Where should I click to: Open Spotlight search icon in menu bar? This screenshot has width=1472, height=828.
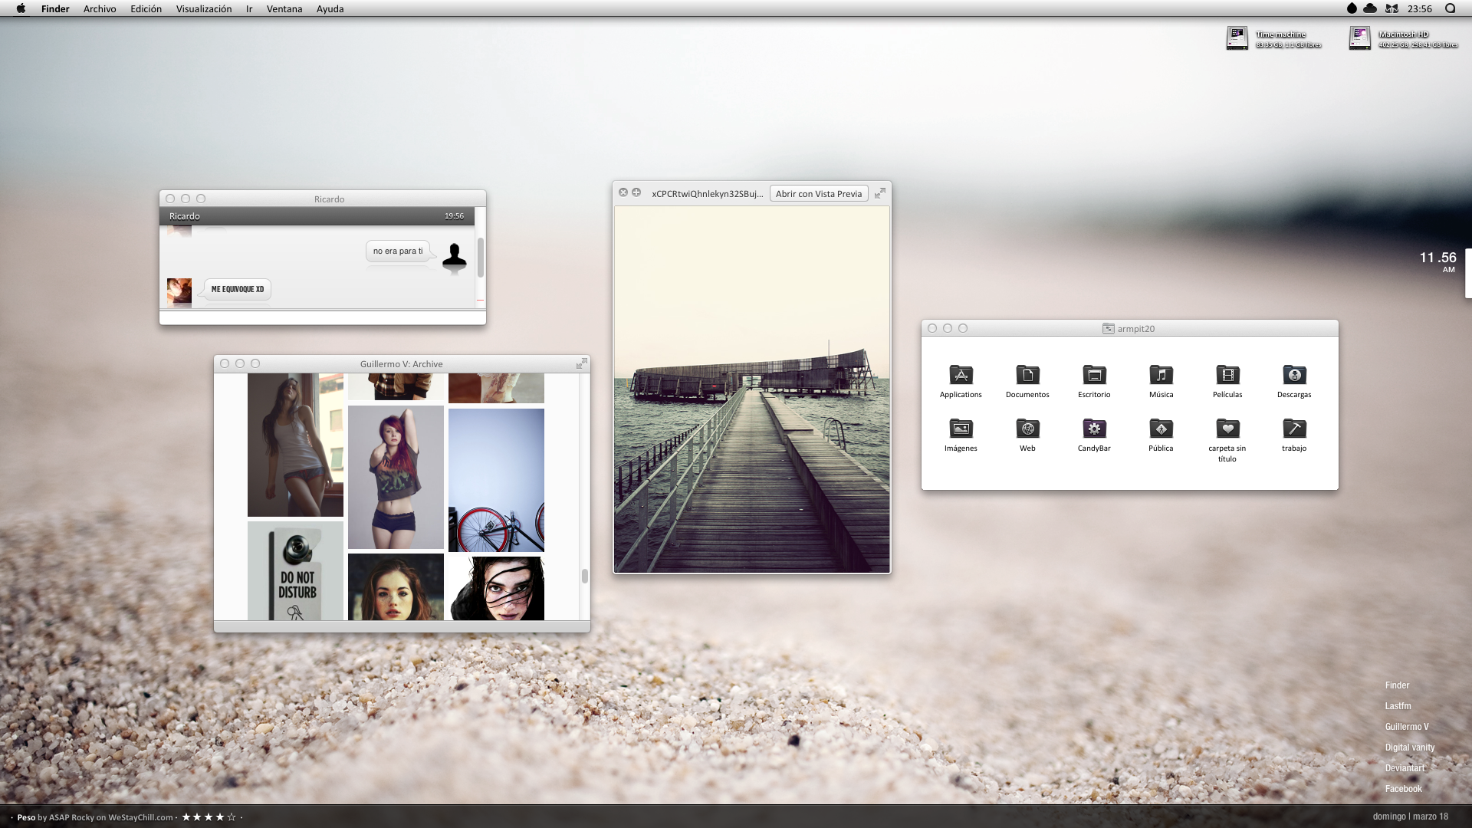click(1450, 8)
